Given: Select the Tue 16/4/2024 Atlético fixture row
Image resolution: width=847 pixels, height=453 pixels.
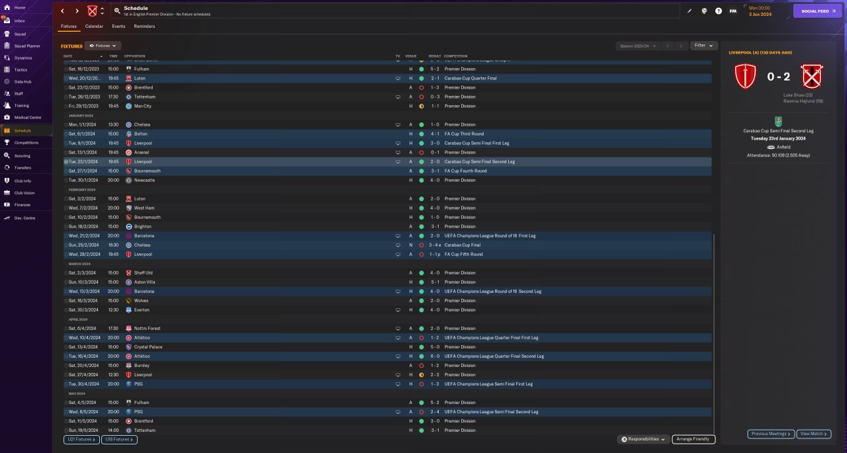Looking at the screenshot, I should tap(387, 356).
